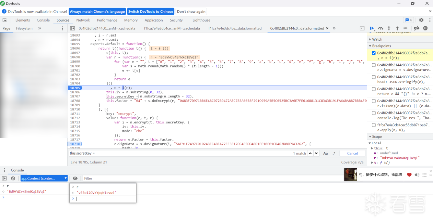Close the formatted 0c4f02dfb2144c0 file tab

327,28
